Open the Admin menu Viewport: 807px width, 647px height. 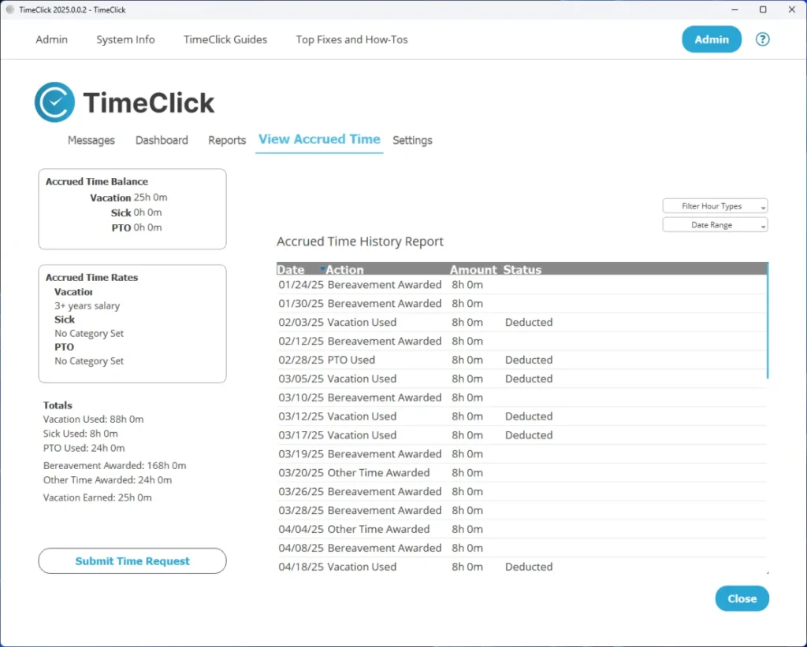click(x=51, y=39)
